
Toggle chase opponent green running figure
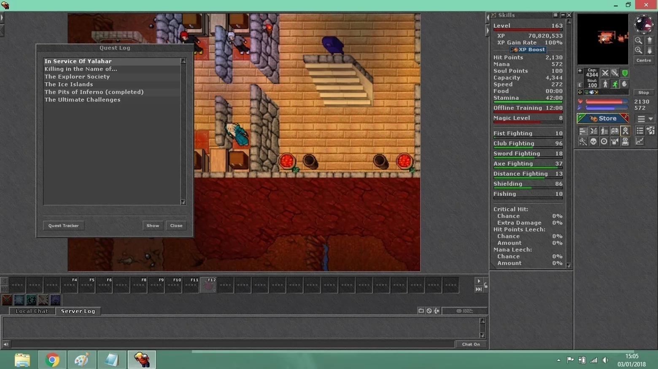615,84
